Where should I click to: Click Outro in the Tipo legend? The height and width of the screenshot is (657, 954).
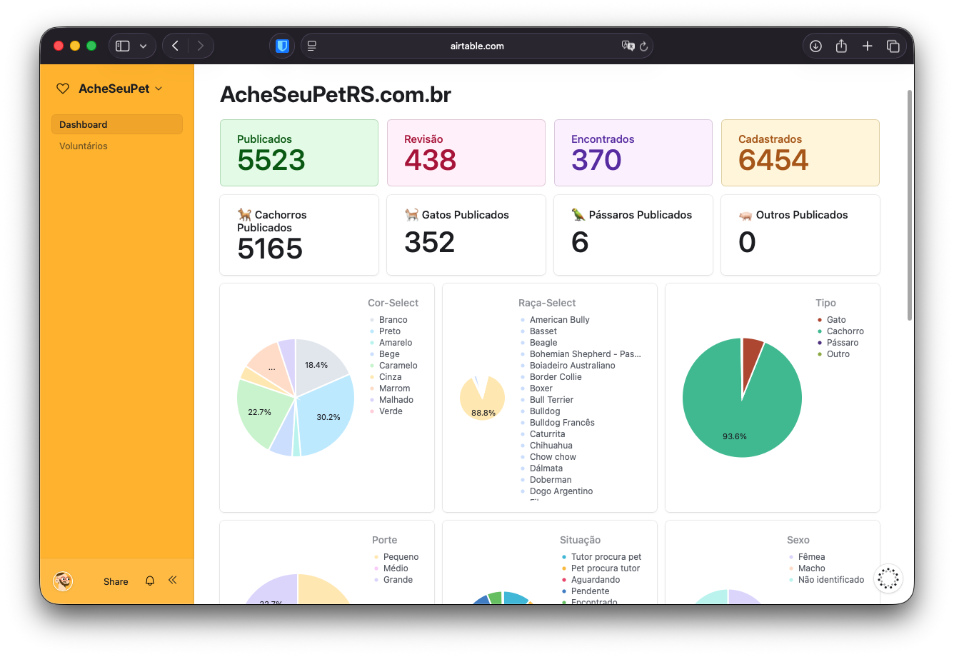838,354
